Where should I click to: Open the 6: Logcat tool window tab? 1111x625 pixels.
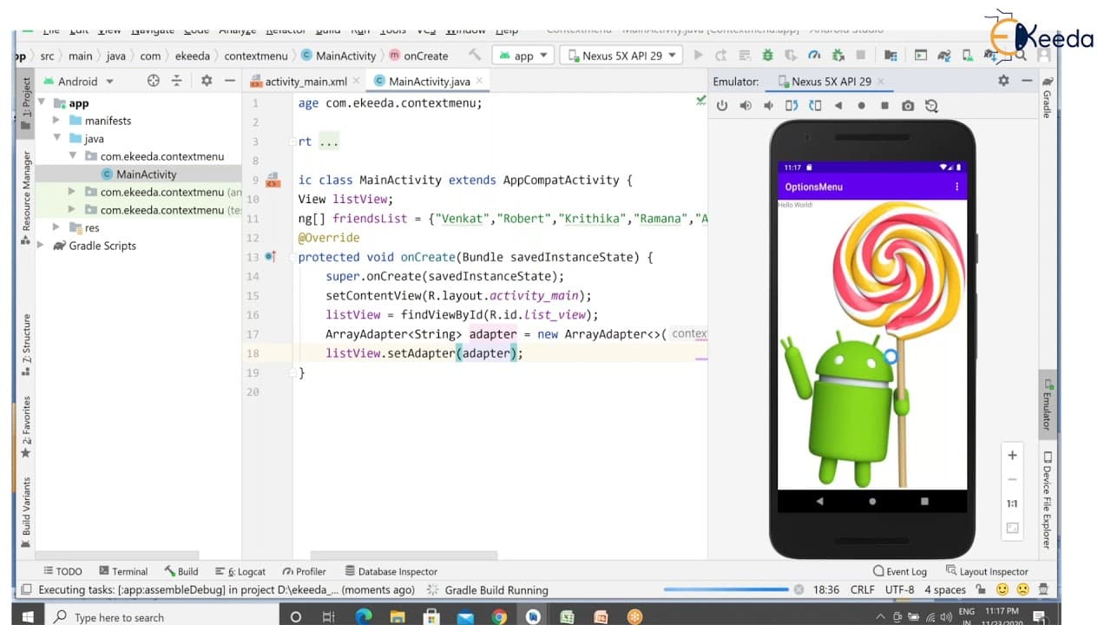tap(240, 571)
